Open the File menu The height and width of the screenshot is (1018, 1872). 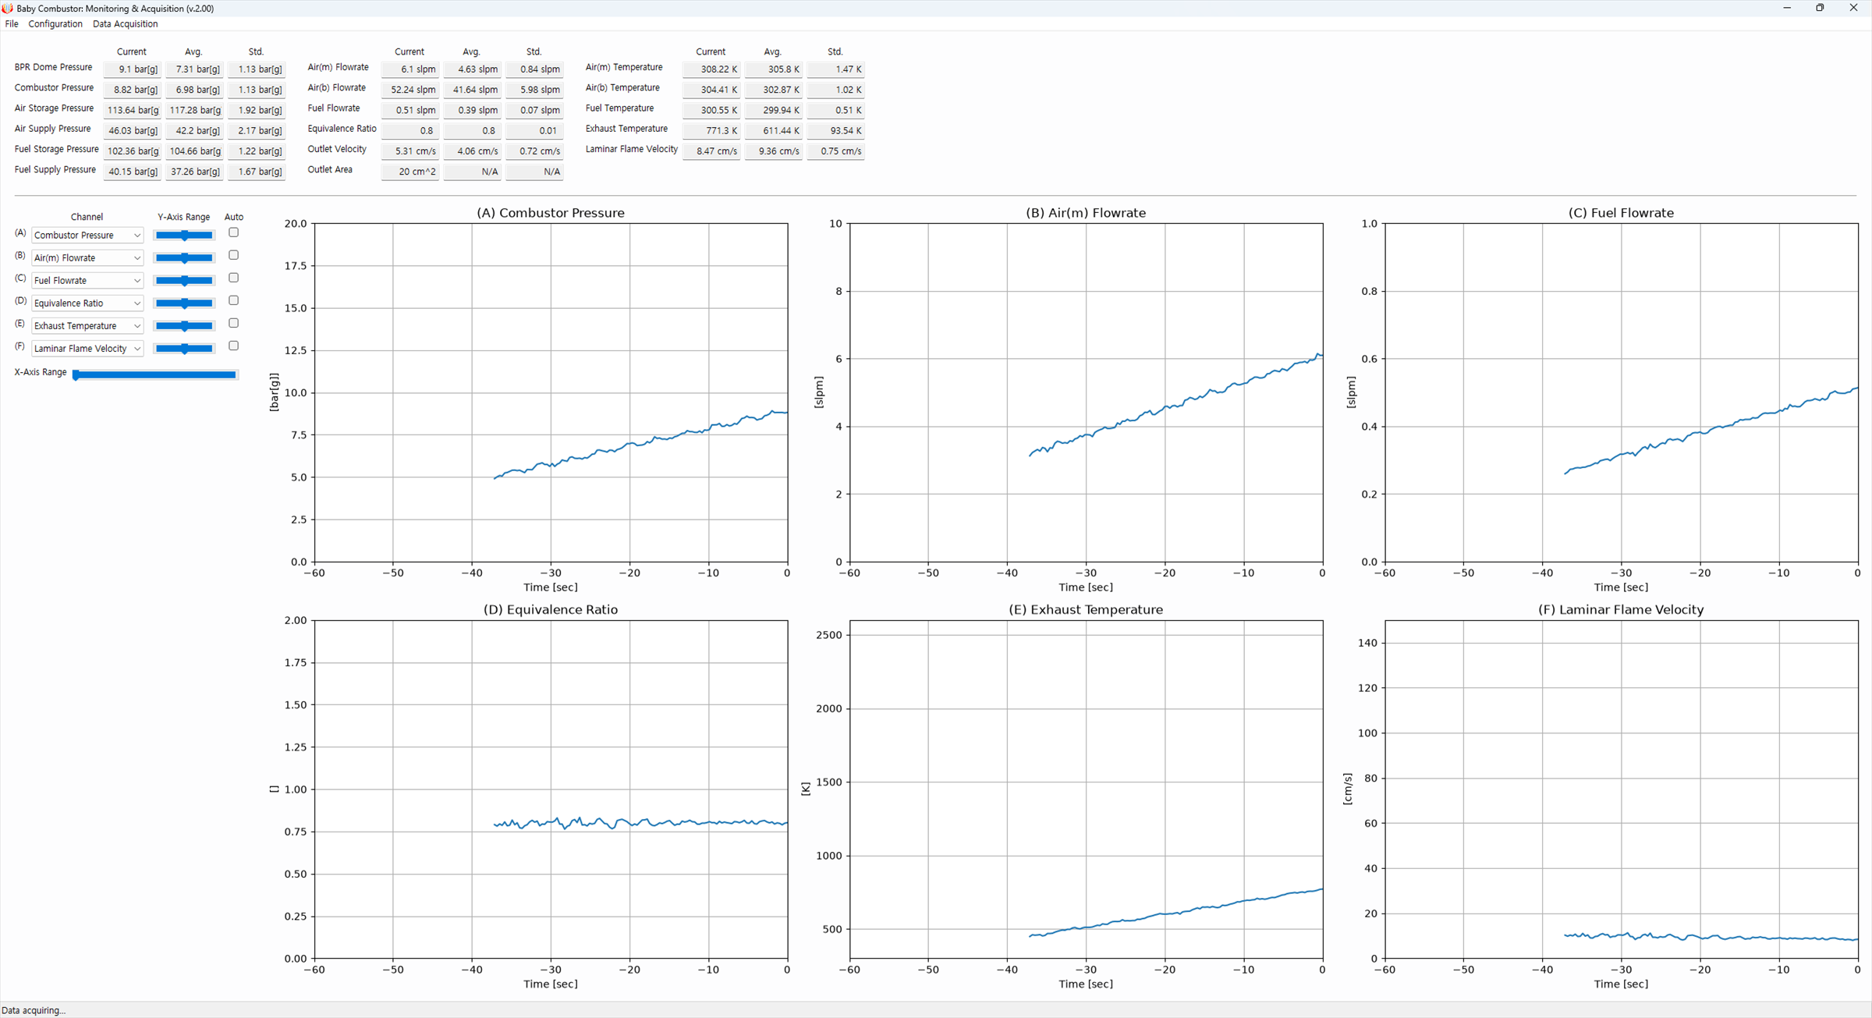(12, 24)
